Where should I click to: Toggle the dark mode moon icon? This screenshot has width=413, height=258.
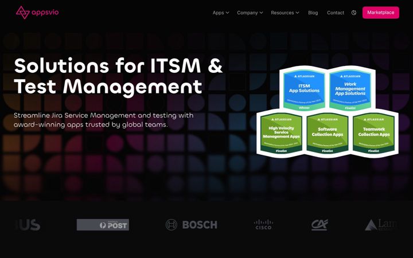(354, 13)
